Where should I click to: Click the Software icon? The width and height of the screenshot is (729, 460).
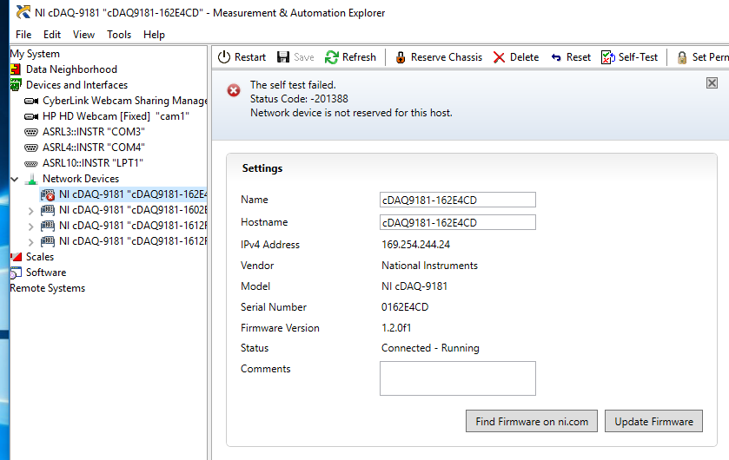pos(16,273)
